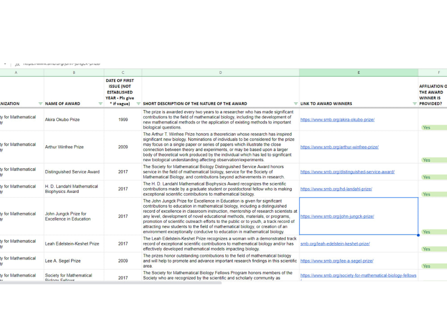Open the john-jungck-prize link
The height and width of the screenshot is (335, 447).
337,216
